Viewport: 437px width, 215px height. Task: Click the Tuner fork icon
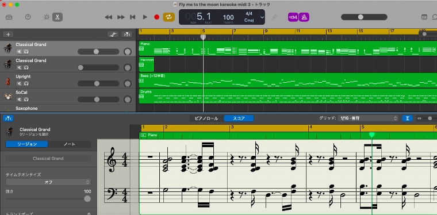pos(274,17)
